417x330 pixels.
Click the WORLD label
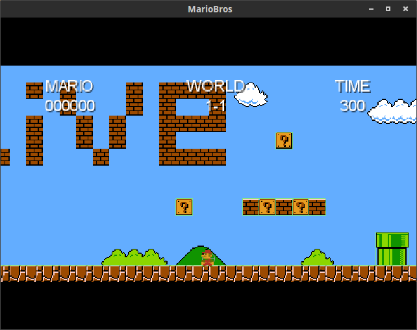(216, 86)
